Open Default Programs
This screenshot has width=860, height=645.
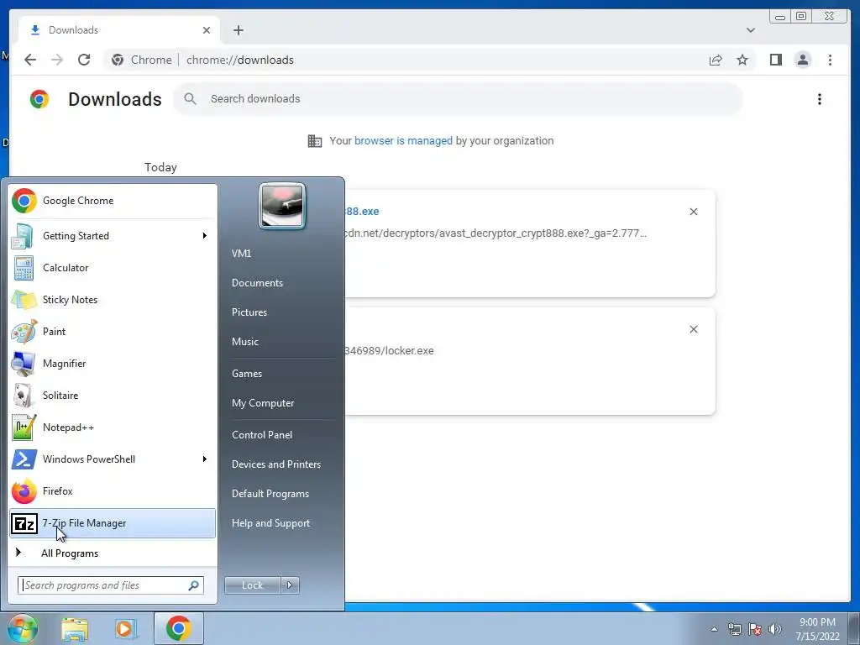[270, 494]
